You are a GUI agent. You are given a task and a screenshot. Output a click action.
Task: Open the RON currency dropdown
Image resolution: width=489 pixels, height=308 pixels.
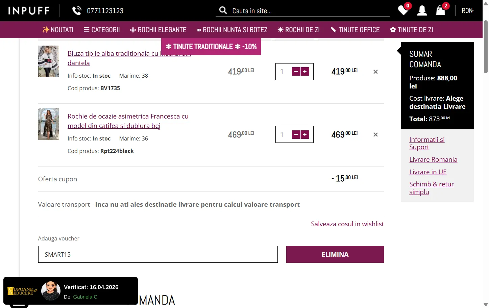(468, 11)
